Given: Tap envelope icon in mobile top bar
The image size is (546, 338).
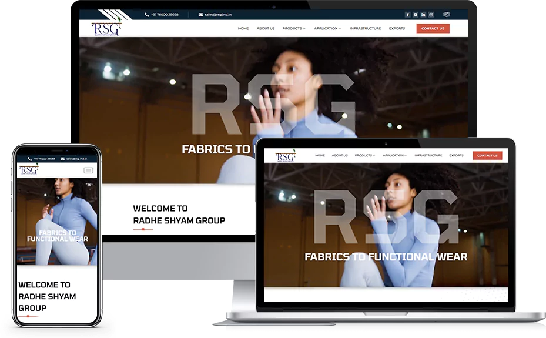Looking at the screenshot, I should click(x=63, y=159).
